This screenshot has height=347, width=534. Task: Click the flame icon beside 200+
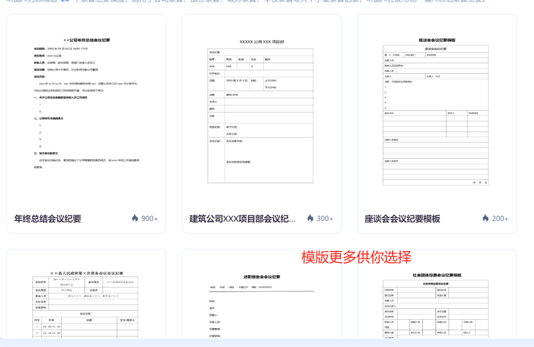coord(486,218)
